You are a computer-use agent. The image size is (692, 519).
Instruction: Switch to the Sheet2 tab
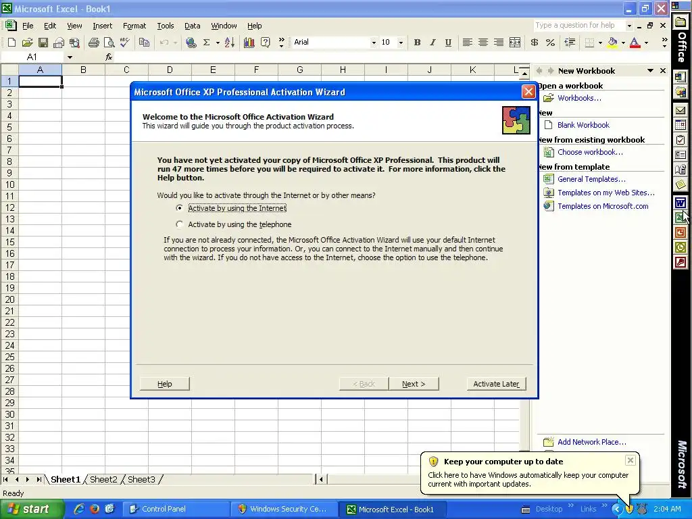(x=103, y=479)
